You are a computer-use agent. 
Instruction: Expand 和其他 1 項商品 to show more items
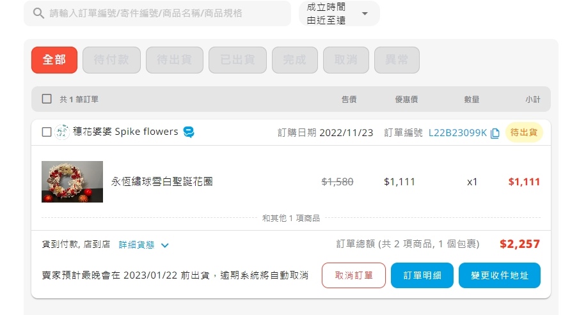[290, 218]
